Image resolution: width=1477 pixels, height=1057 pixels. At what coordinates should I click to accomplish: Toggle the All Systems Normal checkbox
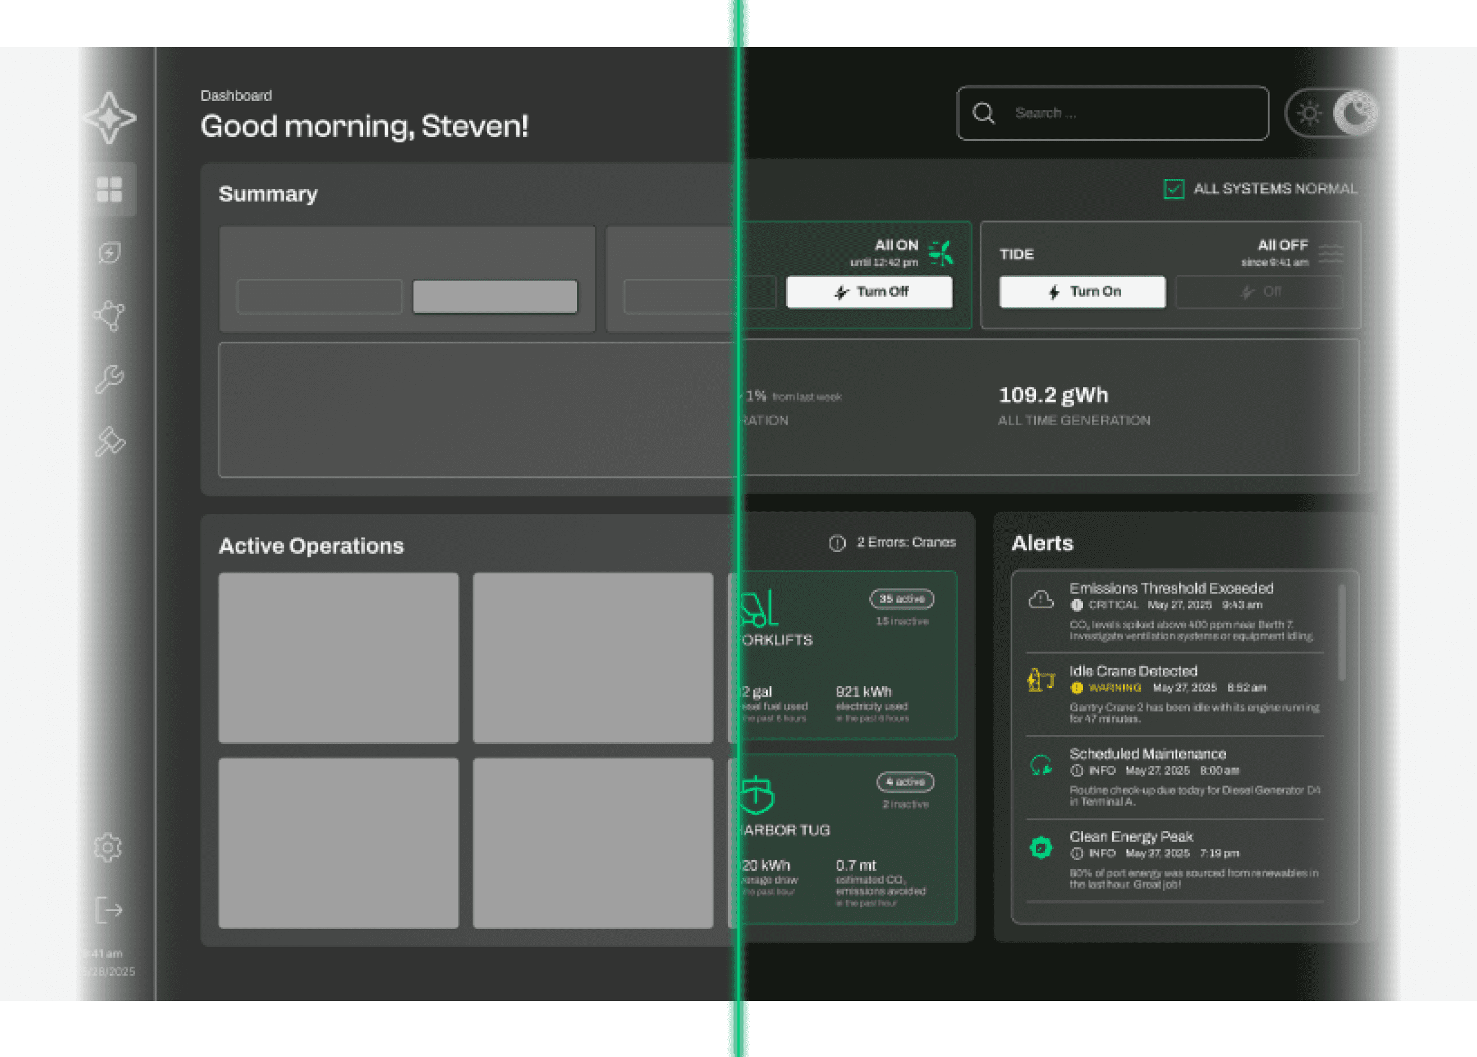[x=1173, y=190]
